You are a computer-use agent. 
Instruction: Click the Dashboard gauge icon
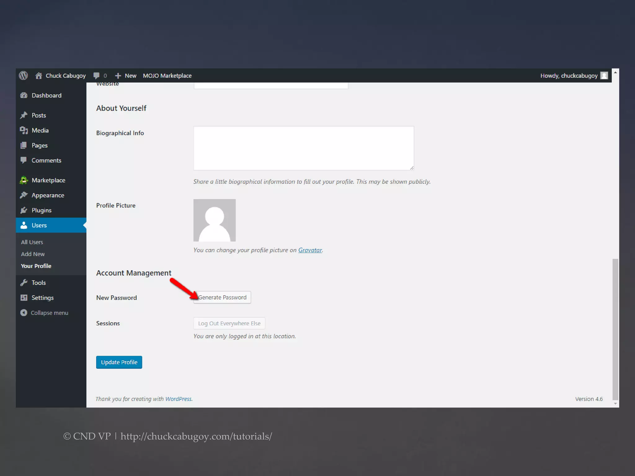(24, 95)
